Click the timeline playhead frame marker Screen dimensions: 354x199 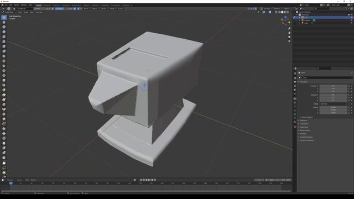11,183
